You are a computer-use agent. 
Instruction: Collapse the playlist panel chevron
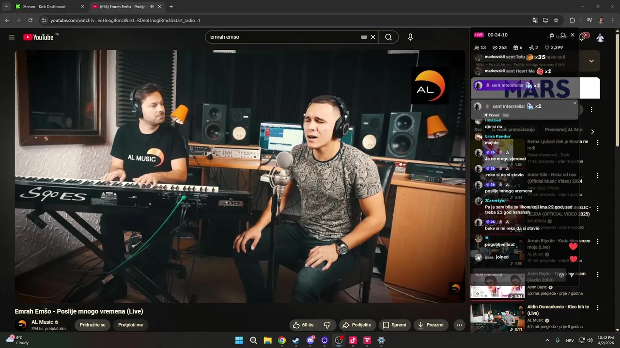point(591,61)
